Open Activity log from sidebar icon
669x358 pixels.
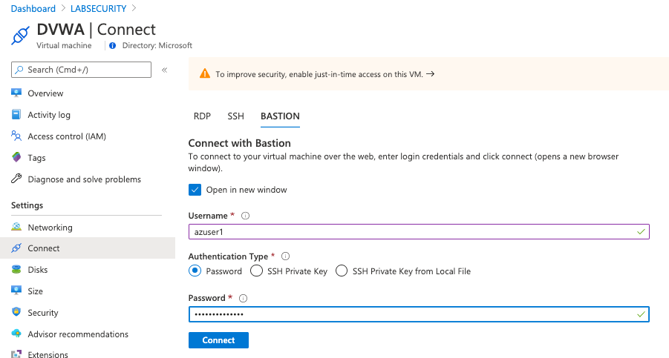coord(16,115)
